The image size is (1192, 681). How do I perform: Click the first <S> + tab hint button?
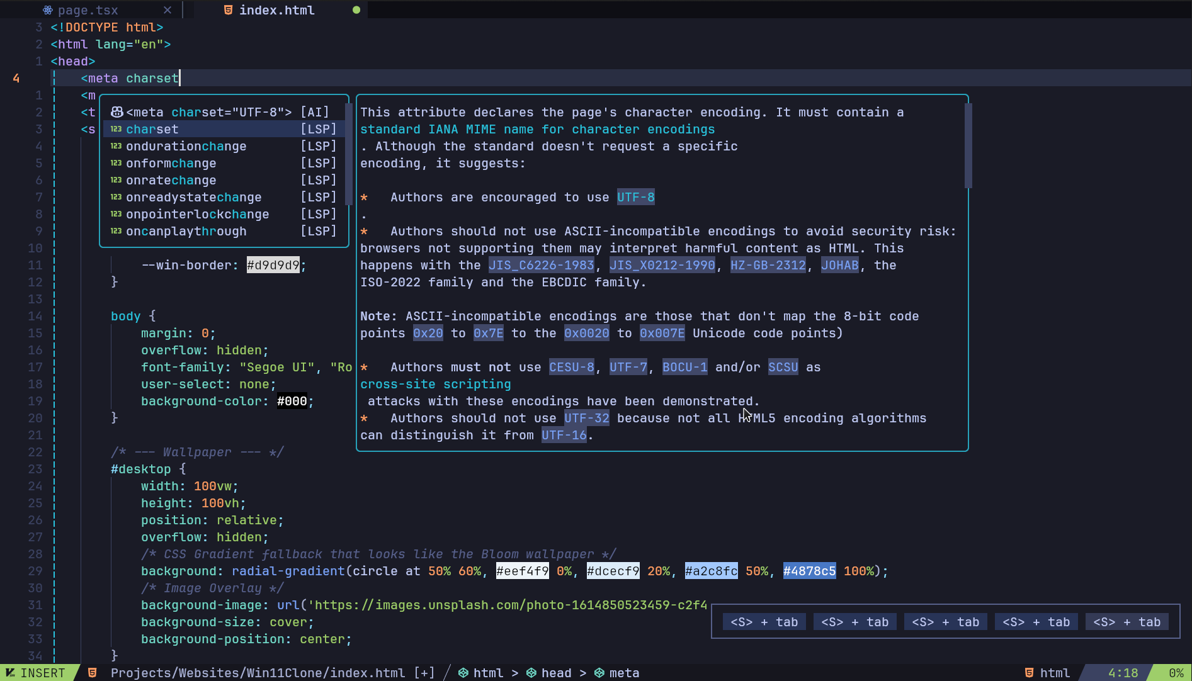tap(764, 622)
